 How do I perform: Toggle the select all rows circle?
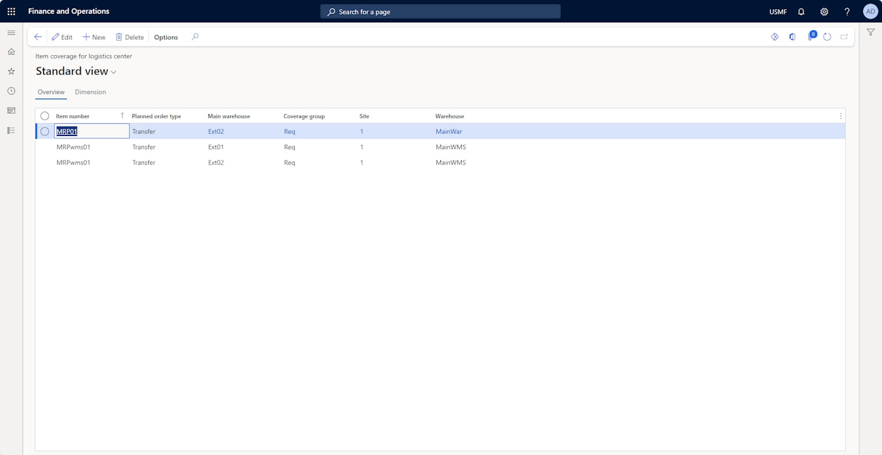click(x=45, y=116)
